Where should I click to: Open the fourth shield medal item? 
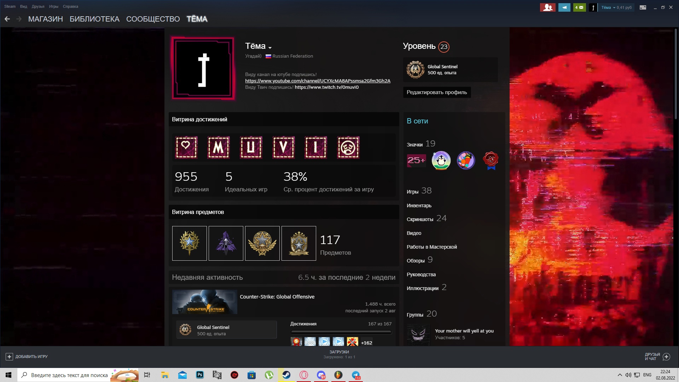click(x=299, y=243)
